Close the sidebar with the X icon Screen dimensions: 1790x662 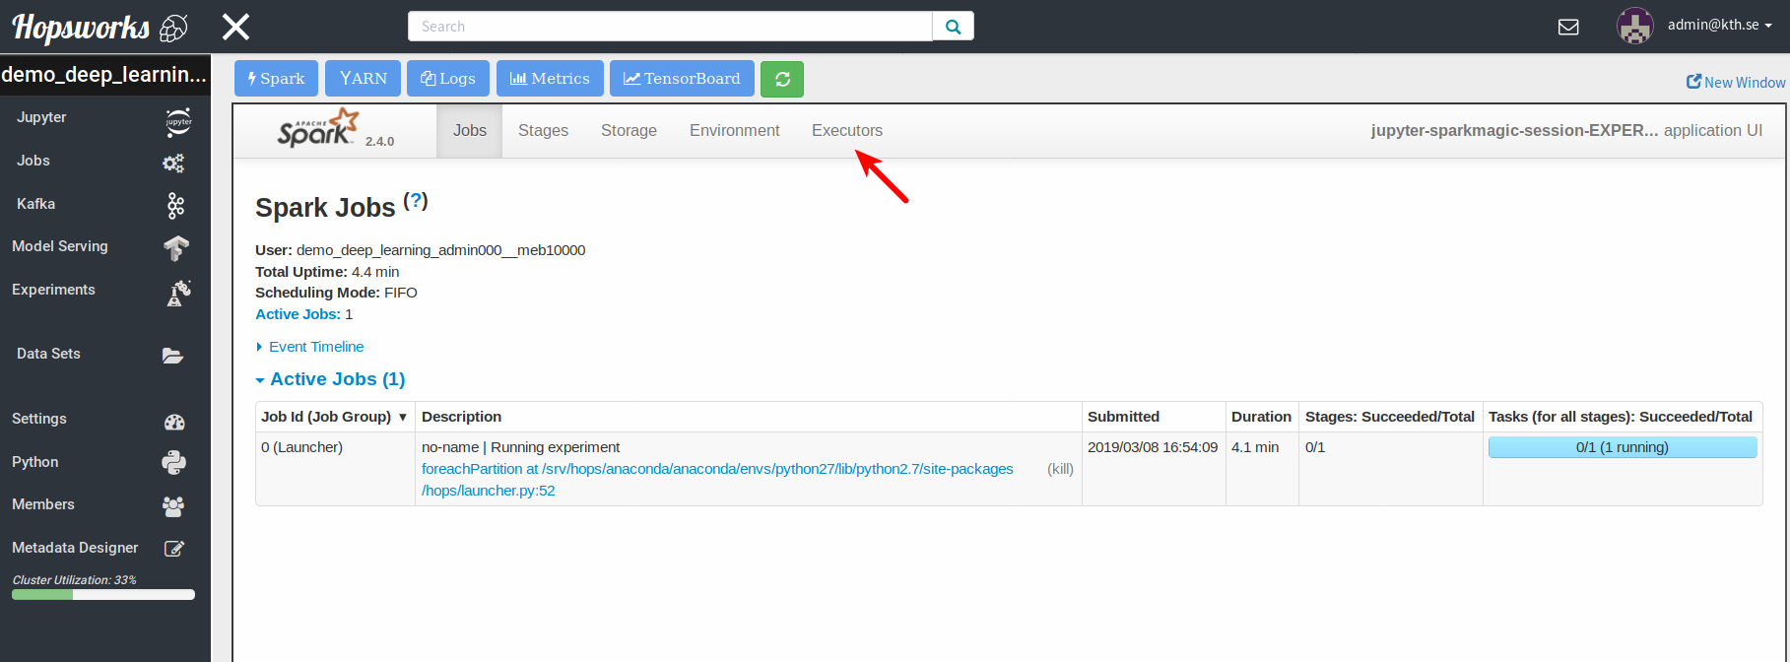(235, 27)
